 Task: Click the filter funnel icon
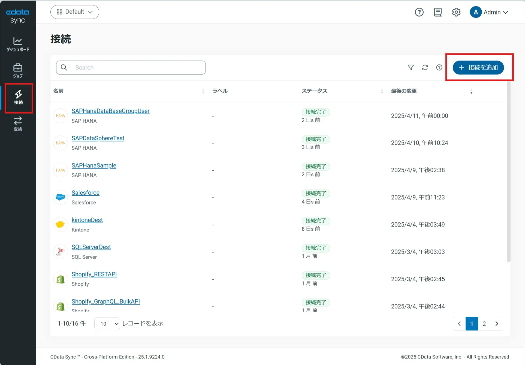[411, 67]
